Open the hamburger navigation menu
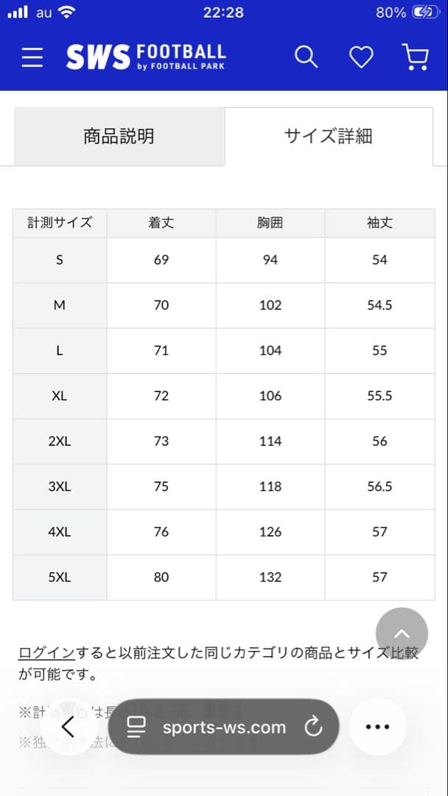448x796 pixels. (32, 57)
